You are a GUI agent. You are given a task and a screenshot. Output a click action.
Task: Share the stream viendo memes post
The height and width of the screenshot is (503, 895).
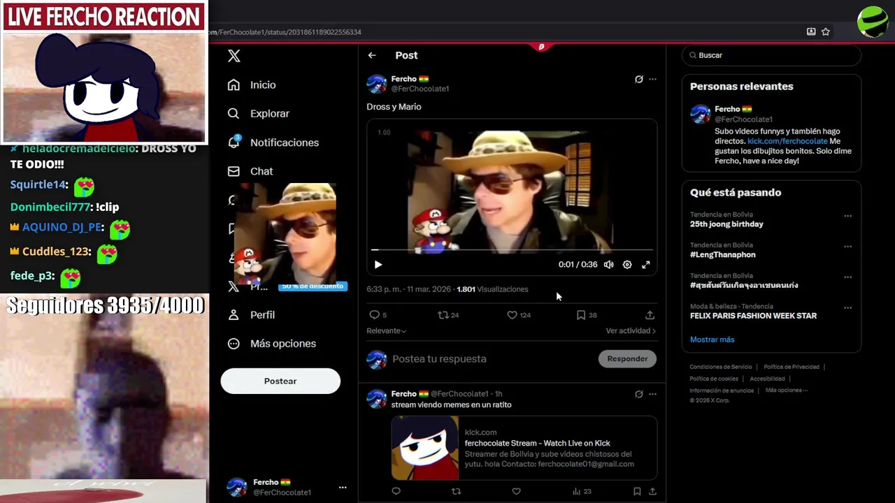pyautogui.click(x=652, y=491)
